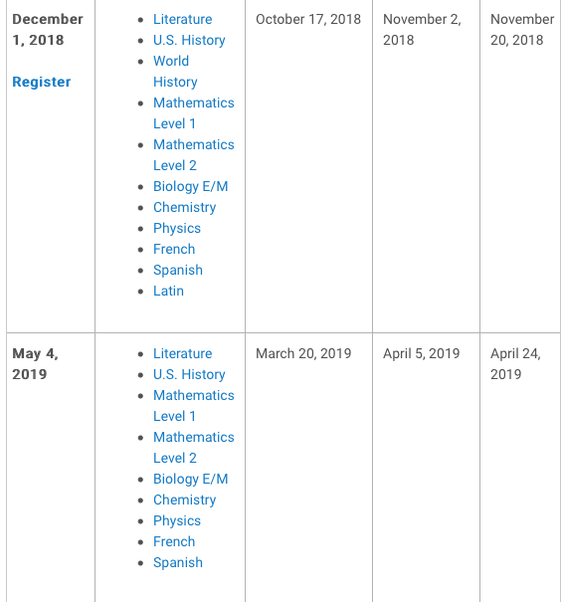The height and width of the screenshot is (602, 565).
Task: Open the World History subject link
Action: coord(175,72)
